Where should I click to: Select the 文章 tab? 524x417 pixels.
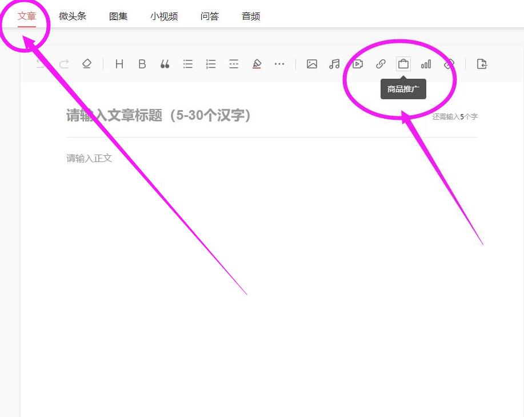tap(27, 16)
